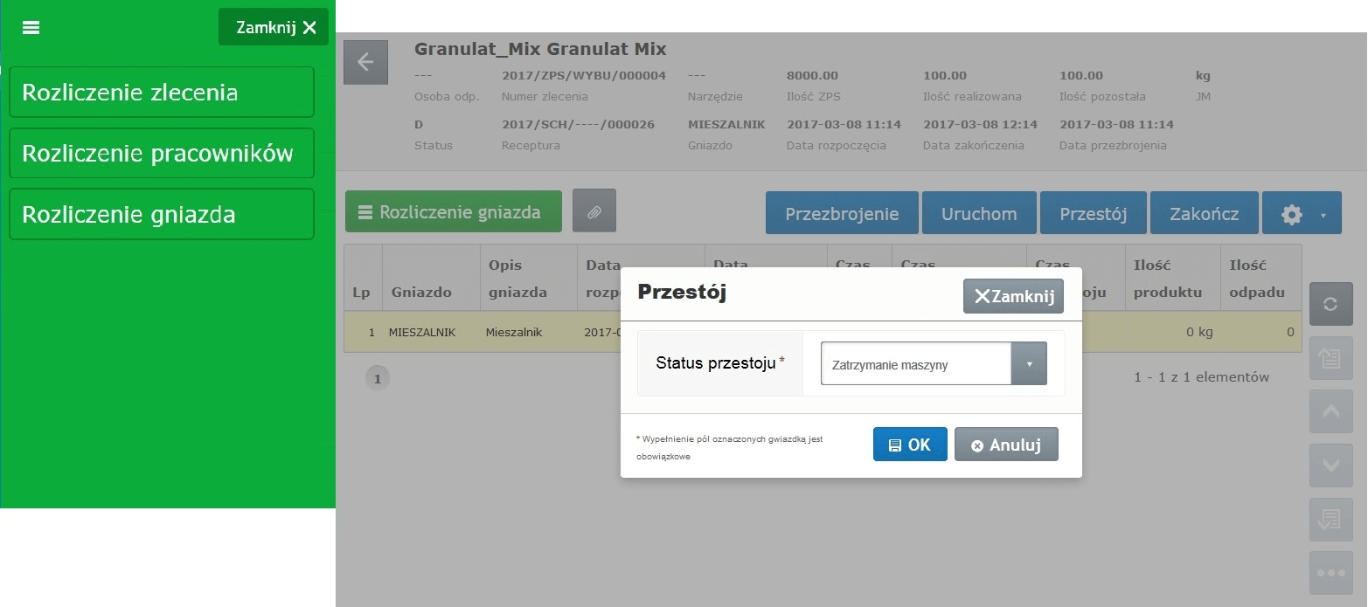Click the down chevron icon
Viewport: 1368px width, 607px height.
pos(1330,466)
